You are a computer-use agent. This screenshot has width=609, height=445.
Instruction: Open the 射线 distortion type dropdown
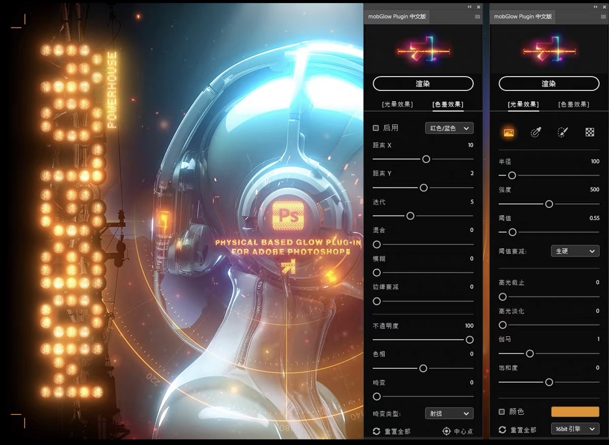pos(449,413)
